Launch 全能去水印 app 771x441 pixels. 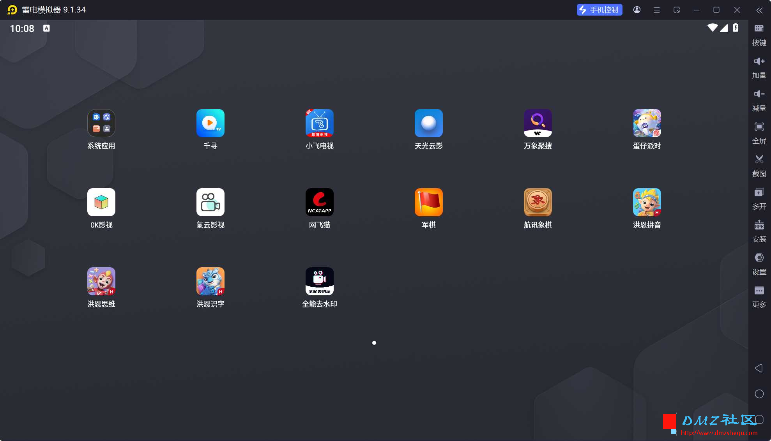(319, 281)
